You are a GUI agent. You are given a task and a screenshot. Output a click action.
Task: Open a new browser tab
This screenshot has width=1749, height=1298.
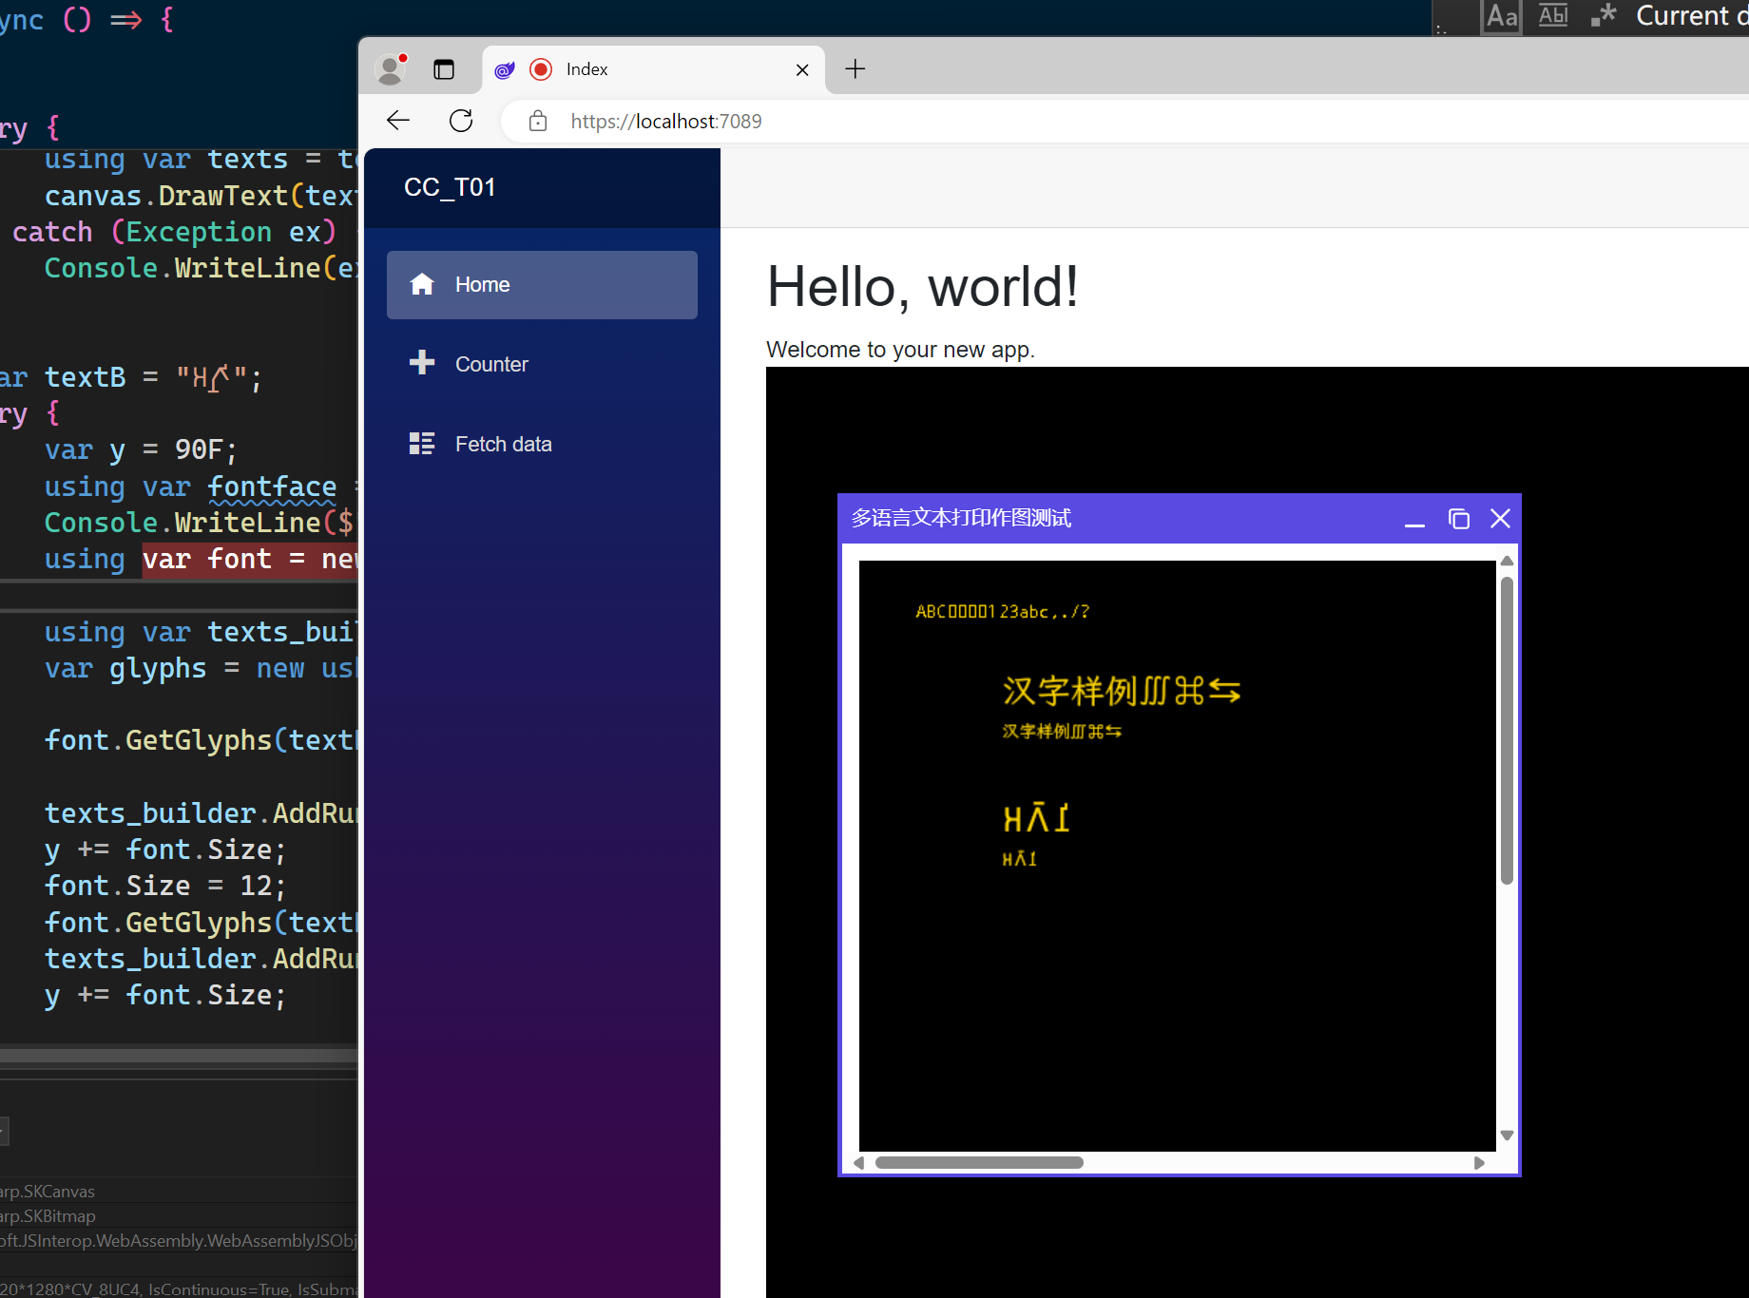coord(855,68)
